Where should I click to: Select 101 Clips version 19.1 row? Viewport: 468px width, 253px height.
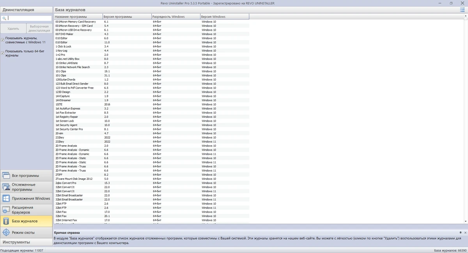[151, 71]
